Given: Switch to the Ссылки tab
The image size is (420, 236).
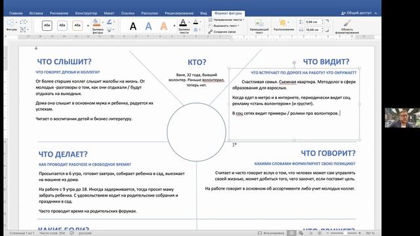Looking at the screenshot, I should pyautogui.click(x=128, y=13).
